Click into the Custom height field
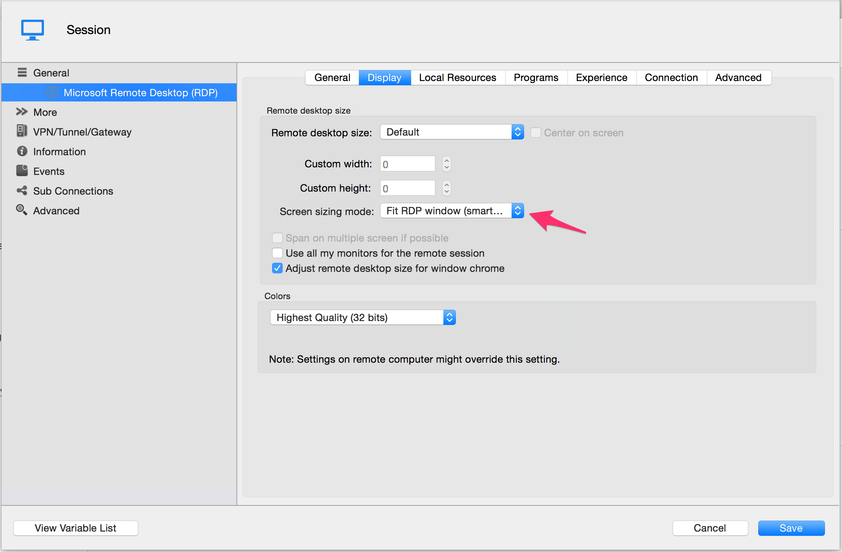Screen dimensions: 842x552 click(407, 188)
